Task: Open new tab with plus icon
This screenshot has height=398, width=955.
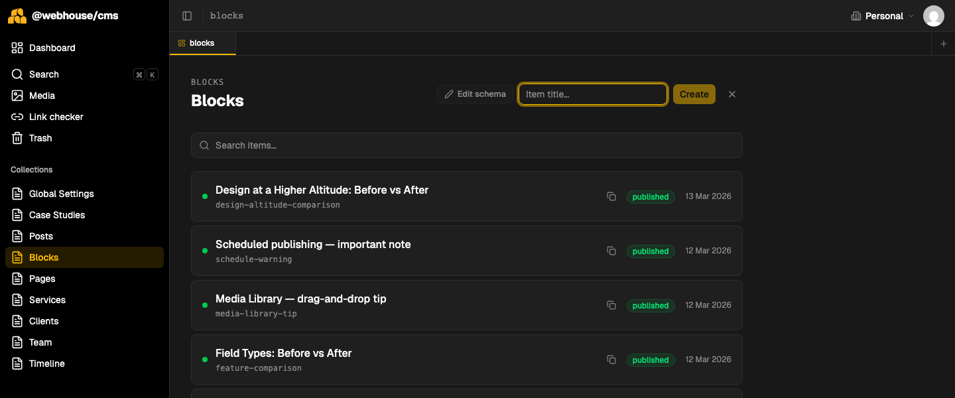Action: (x=943, y=44)
